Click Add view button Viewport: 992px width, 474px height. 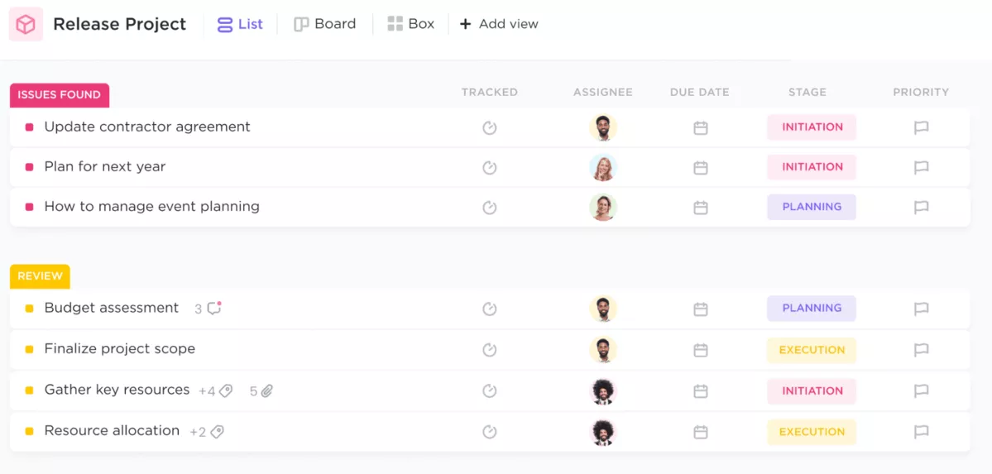(499, 24)
